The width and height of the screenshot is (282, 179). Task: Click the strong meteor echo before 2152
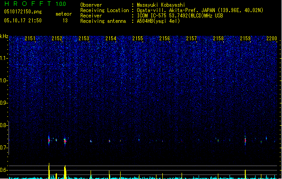coord(49,141)
